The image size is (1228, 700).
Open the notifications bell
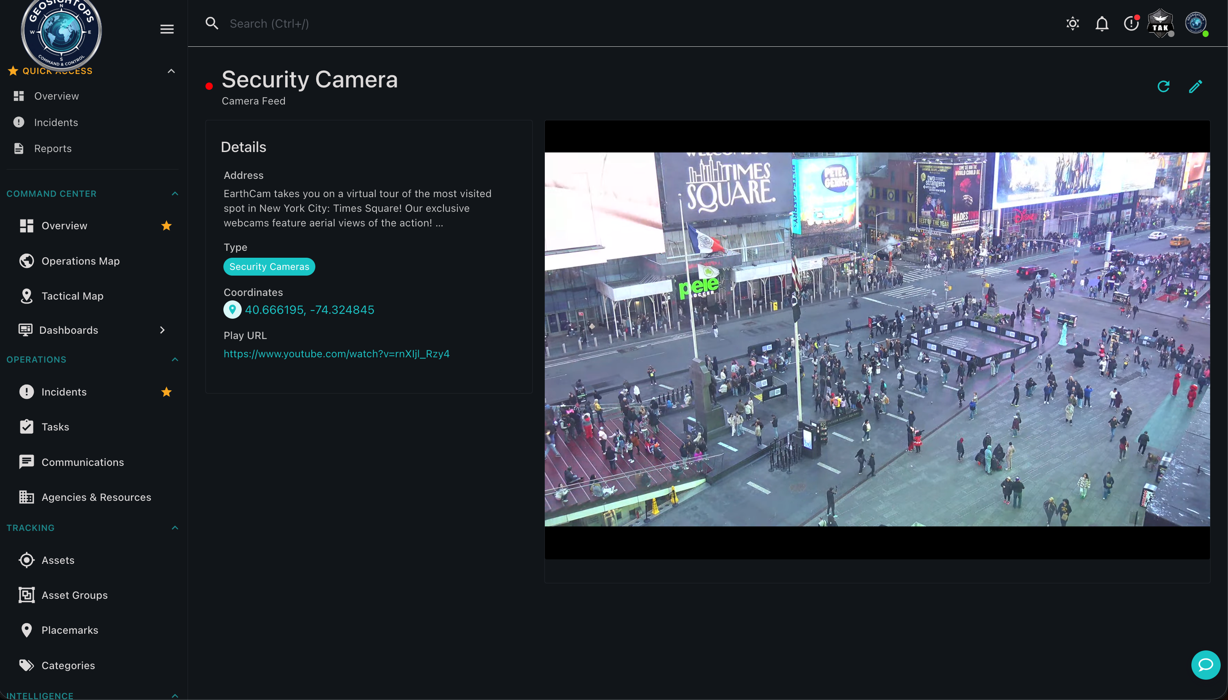click(x=1102, y=24)
